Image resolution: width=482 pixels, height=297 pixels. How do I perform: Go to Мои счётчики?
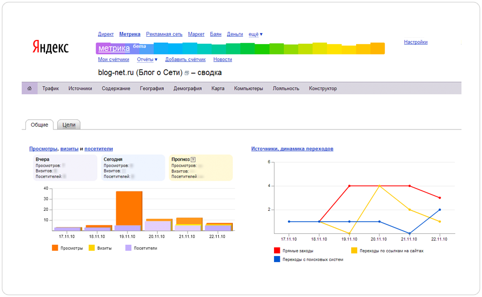click(113, 59)
